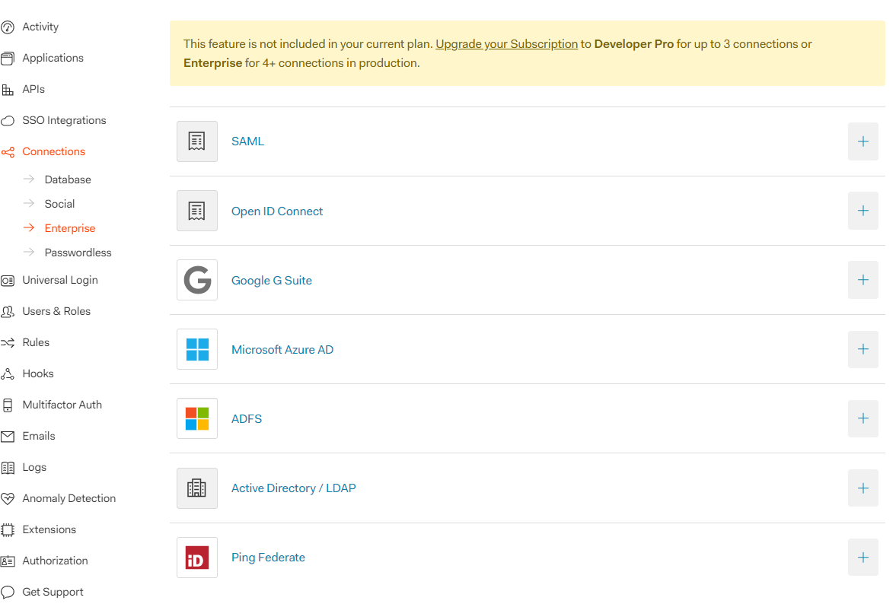Click the Active Directory building icon
The width and height of the screenshot is (896, 607).
click(197, 488)
